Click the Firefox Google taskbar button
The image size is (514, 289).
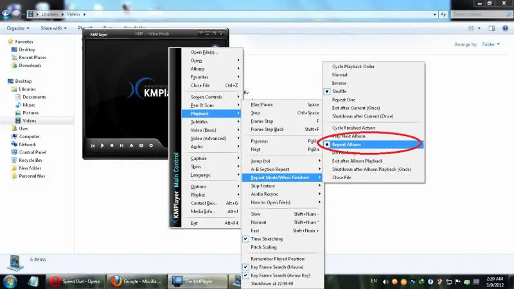[137, 281]
